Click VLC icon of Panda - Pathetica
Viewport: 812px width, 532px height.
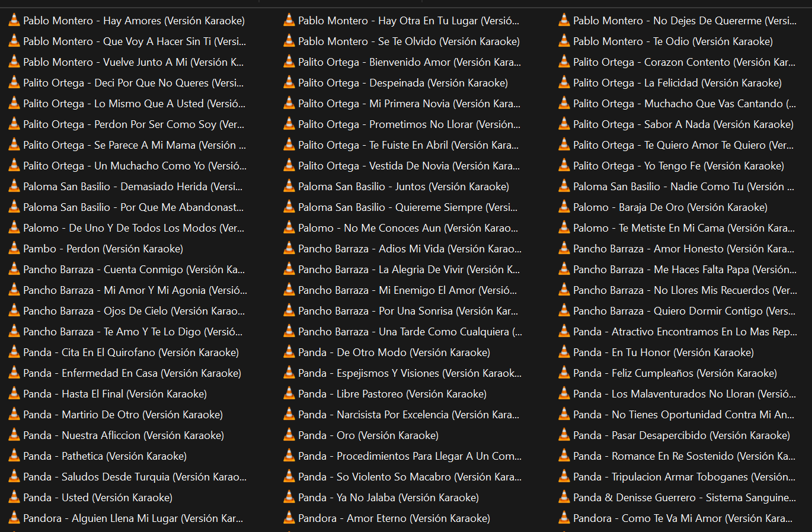[14, 456]
